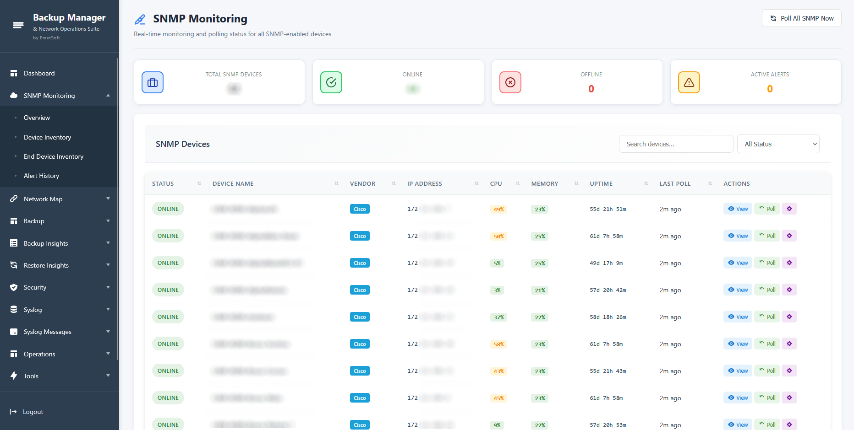Sort by the Uptime column sort icon
This screenshot has height=430, width=854.
[x=646, y=183]
